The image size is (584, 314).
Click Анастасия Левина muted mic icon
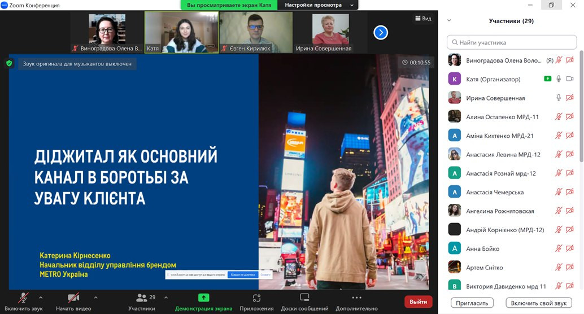pyautogui.click(x=559, y=154)
